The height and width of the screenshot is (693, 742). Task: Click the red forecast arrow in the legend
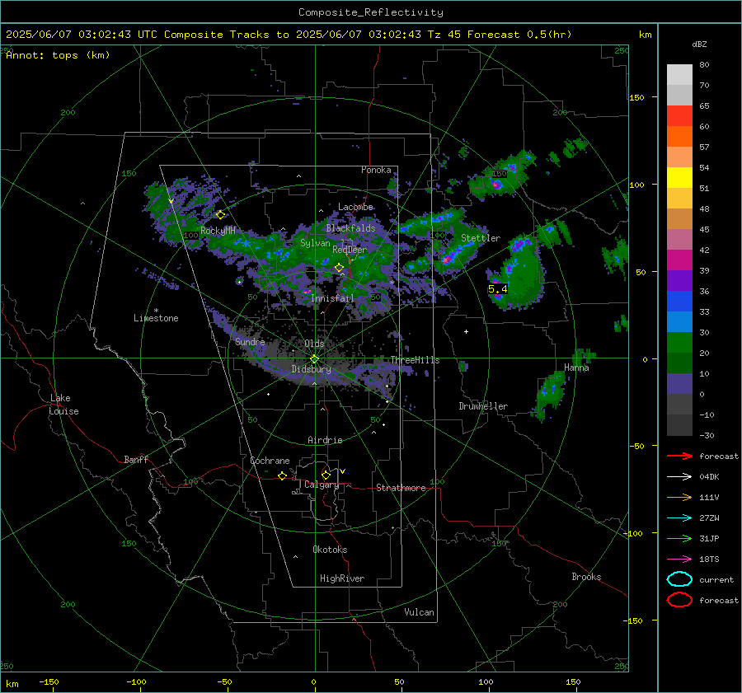(x=679, y=456)
